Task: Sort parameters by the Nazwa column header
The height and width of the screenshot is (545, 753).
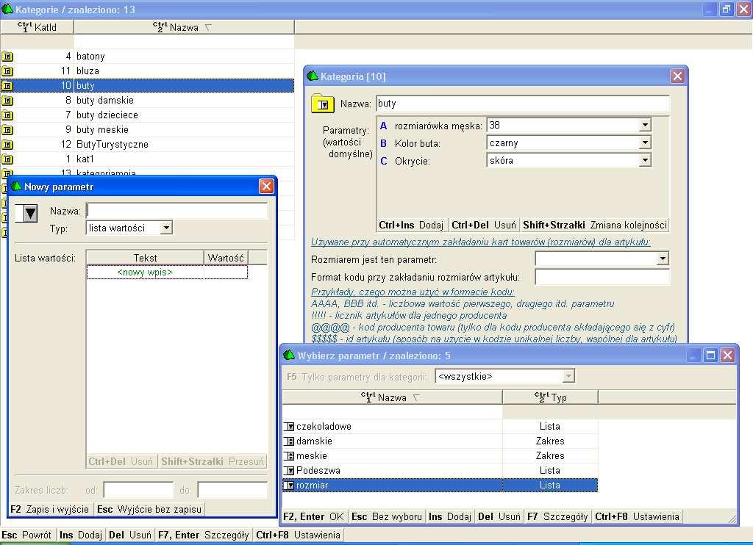Action: (x=392, y=397)
